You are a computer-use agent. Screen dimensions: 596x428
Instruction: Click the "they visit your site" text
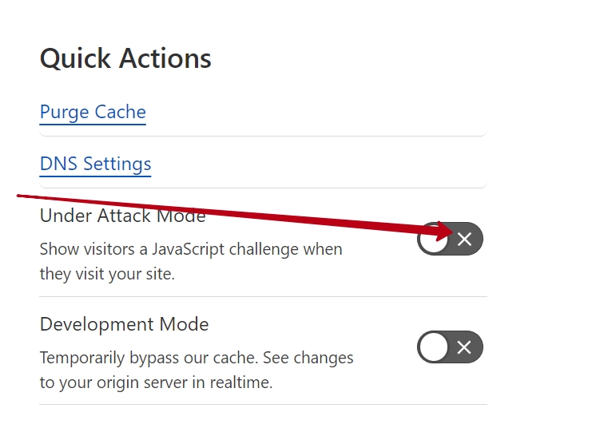pyautogui.click(x=107, y=274)
